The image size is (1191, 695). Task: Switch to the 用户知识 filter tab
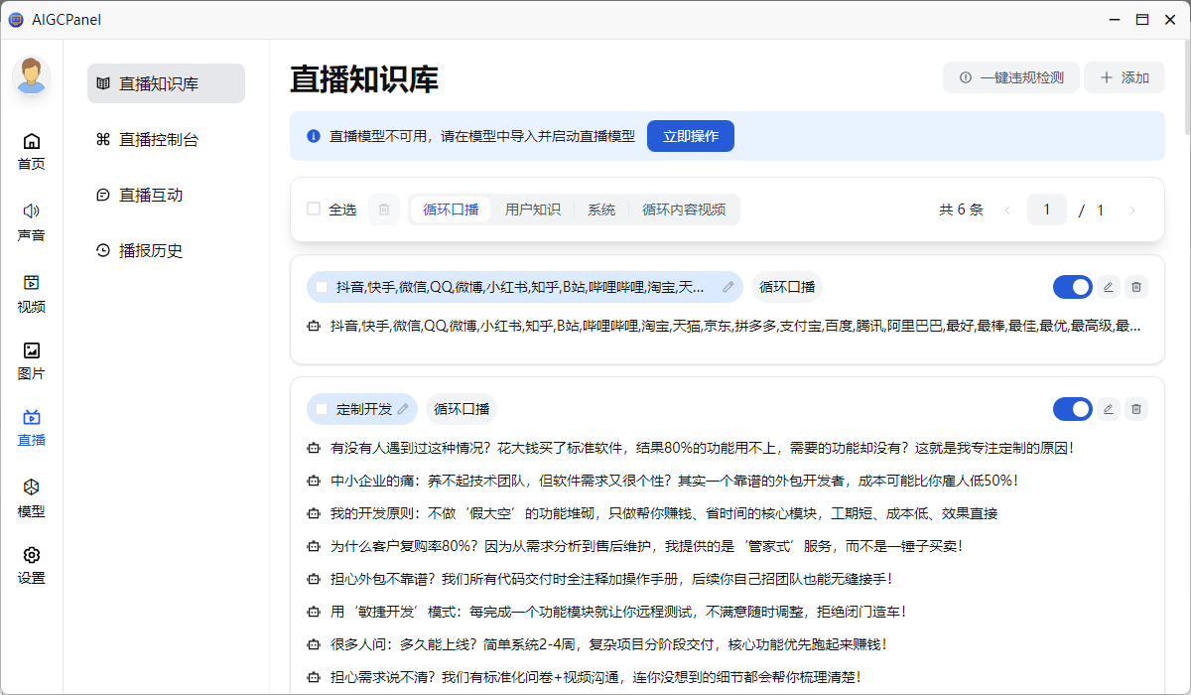click(536, 208)
